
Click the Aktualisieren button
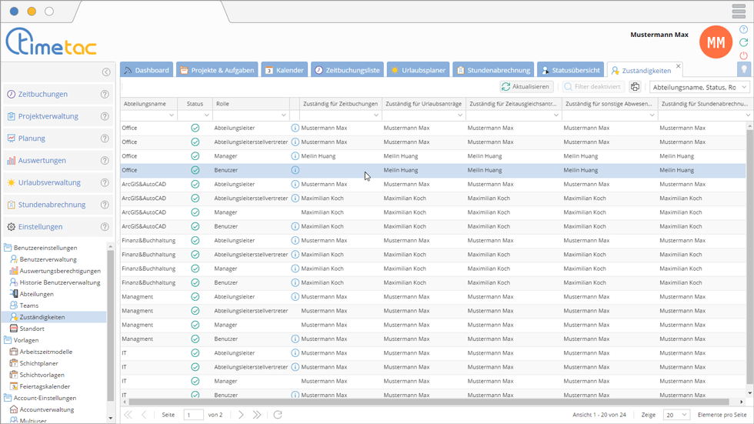point(526,87)
